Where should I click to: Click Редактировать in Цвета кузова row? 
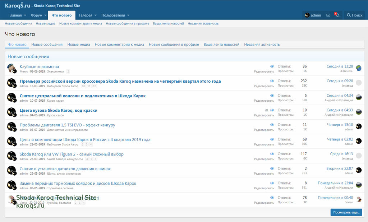pos(264,115)
